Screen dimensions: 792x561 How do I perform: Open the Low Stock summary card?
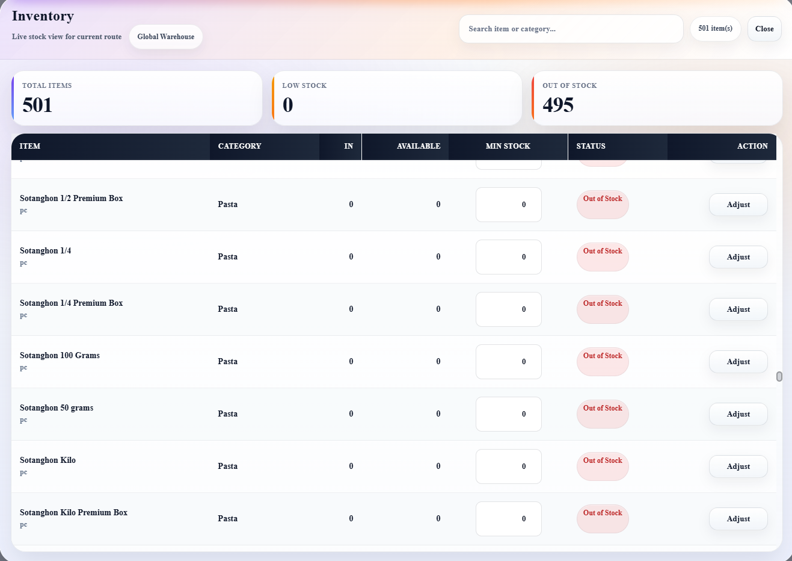[397, 98]
